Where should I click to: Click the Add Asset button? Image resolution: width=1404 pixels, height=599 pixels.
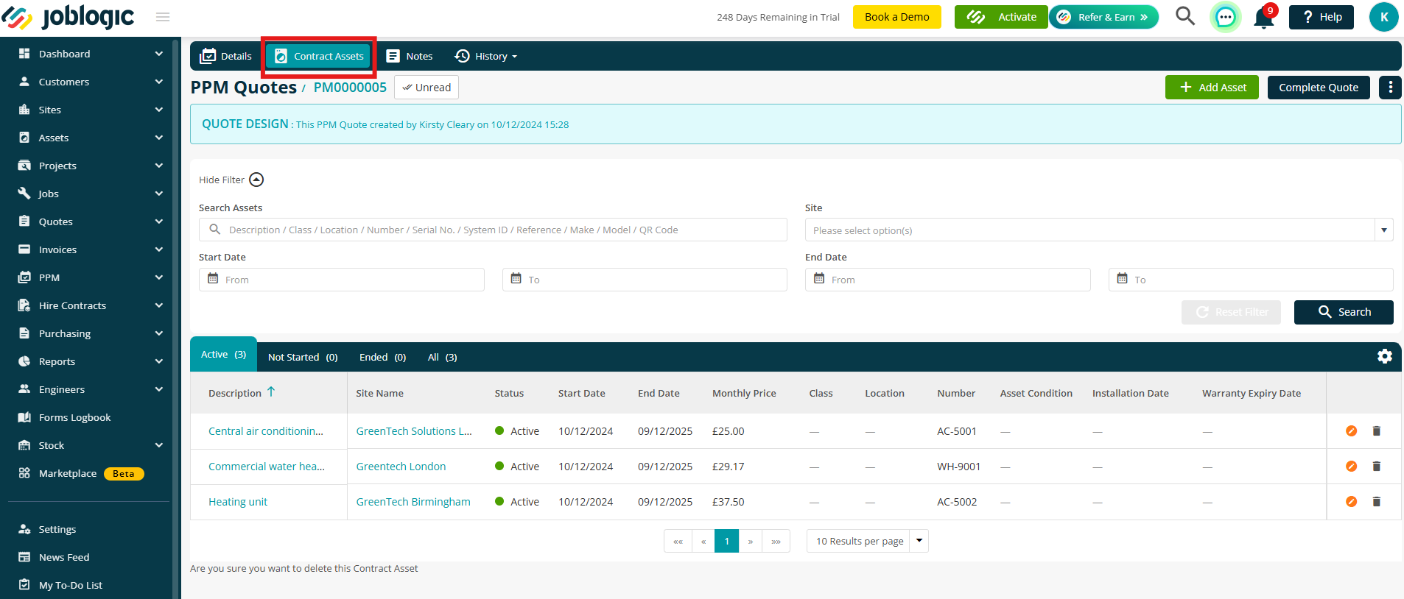(1212, 88)
